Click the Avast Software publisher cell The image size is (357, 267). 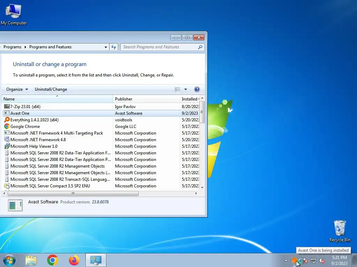(129, 113)
